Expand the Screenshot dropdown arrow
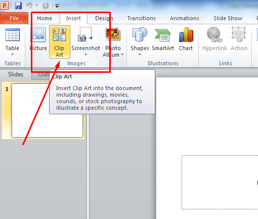The image size is (258, 219). click(85, 55)
